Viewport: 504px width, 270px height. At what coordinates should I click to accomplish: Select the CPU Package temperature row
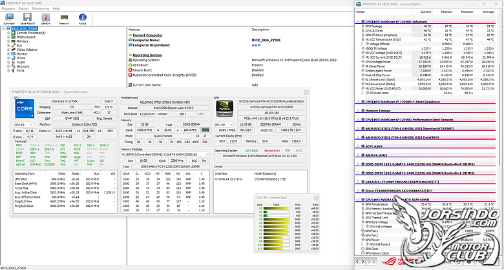(426, 26)
